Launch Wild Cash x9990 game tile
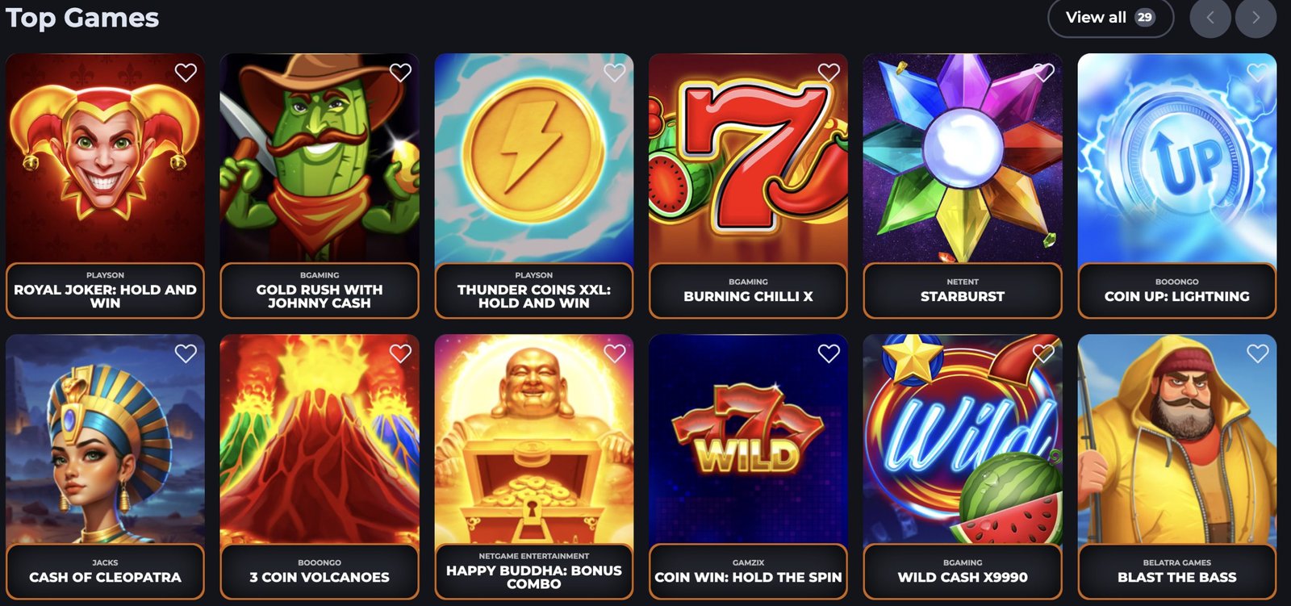Screen dimensions: 1291x606 tap(963, 440)
